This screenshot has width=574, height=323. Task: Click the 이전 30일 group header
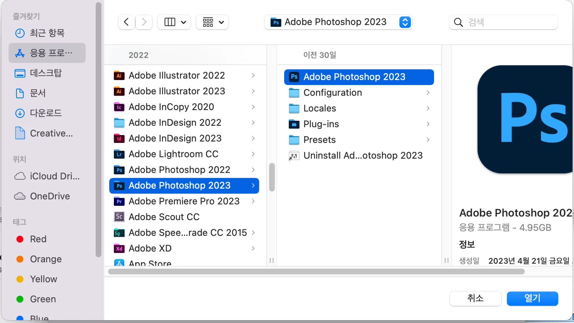320,55
